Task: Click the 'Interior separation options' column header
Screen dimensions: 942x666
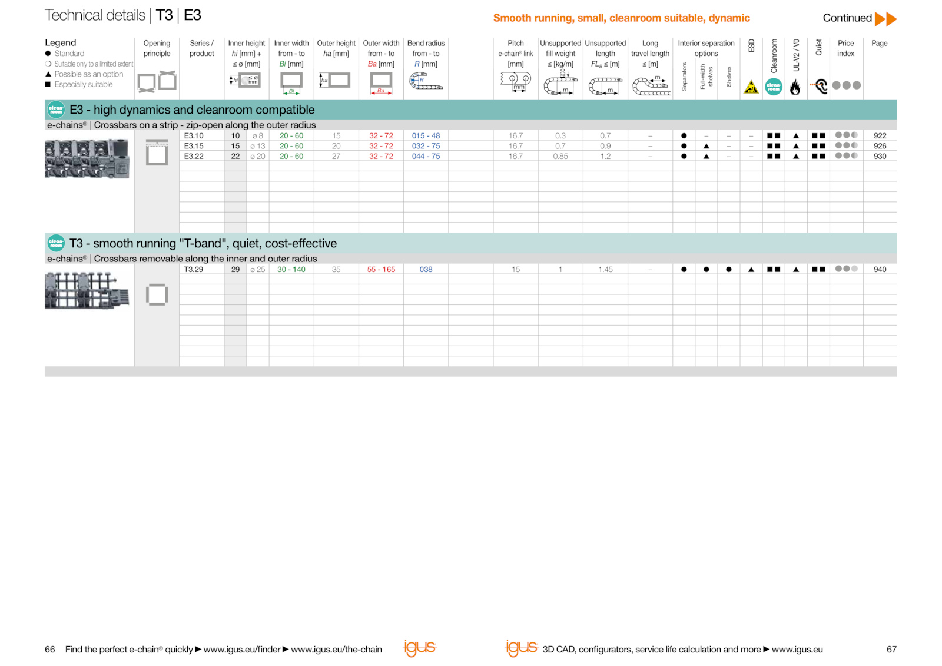Action: point(706,48)
